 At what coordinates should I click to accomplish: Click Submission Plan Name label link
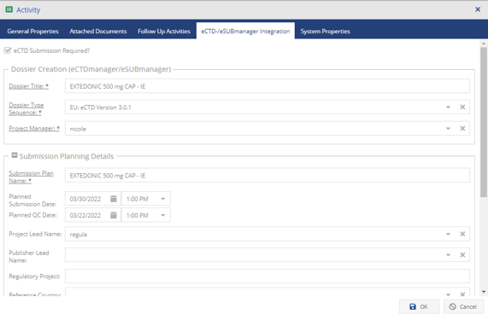click(x=31, y=177)
